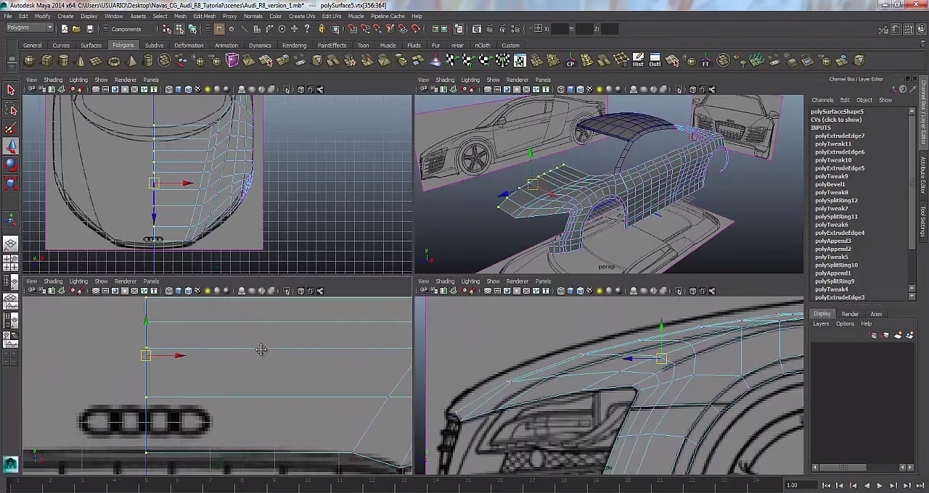Save the scene with the floppy disk icon

[89, 29]
